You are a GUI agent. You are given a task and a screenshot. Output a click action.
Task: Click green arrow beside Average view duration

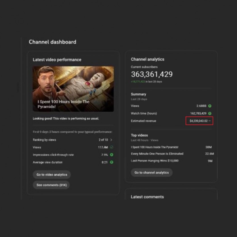(112, 162)
